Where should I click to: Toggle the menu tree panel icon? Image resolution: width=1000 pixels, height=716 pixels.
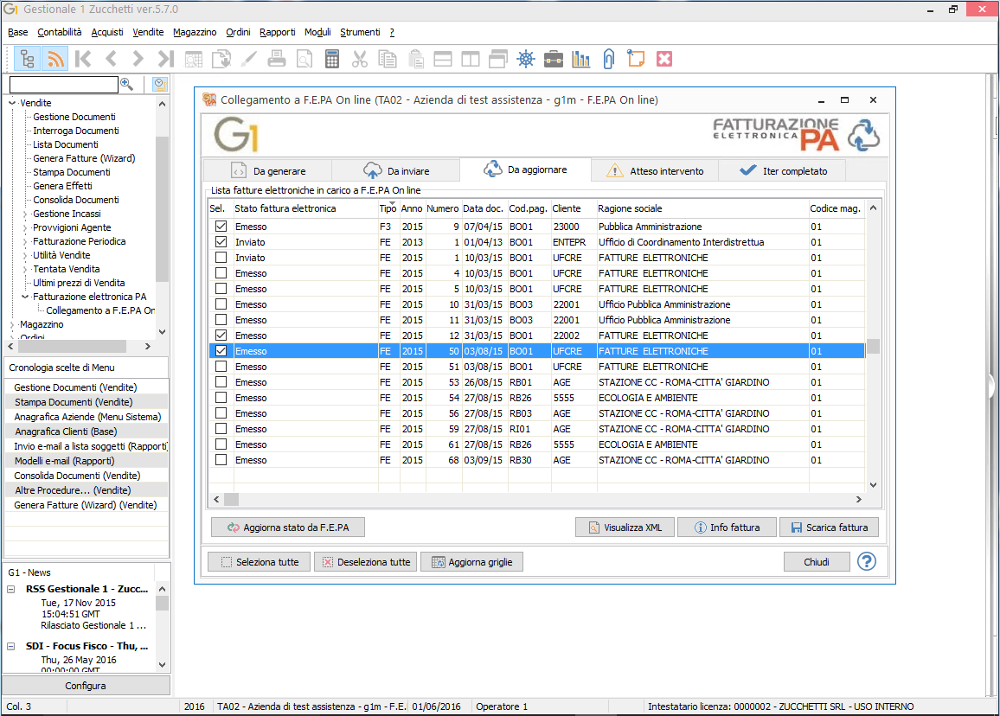tap(28, 60)
